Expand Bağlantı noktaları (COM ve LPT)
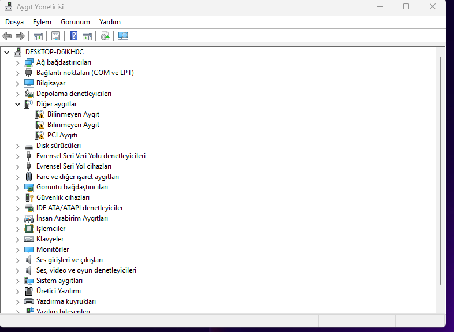454x332 pixels. (x=18, y=73)
